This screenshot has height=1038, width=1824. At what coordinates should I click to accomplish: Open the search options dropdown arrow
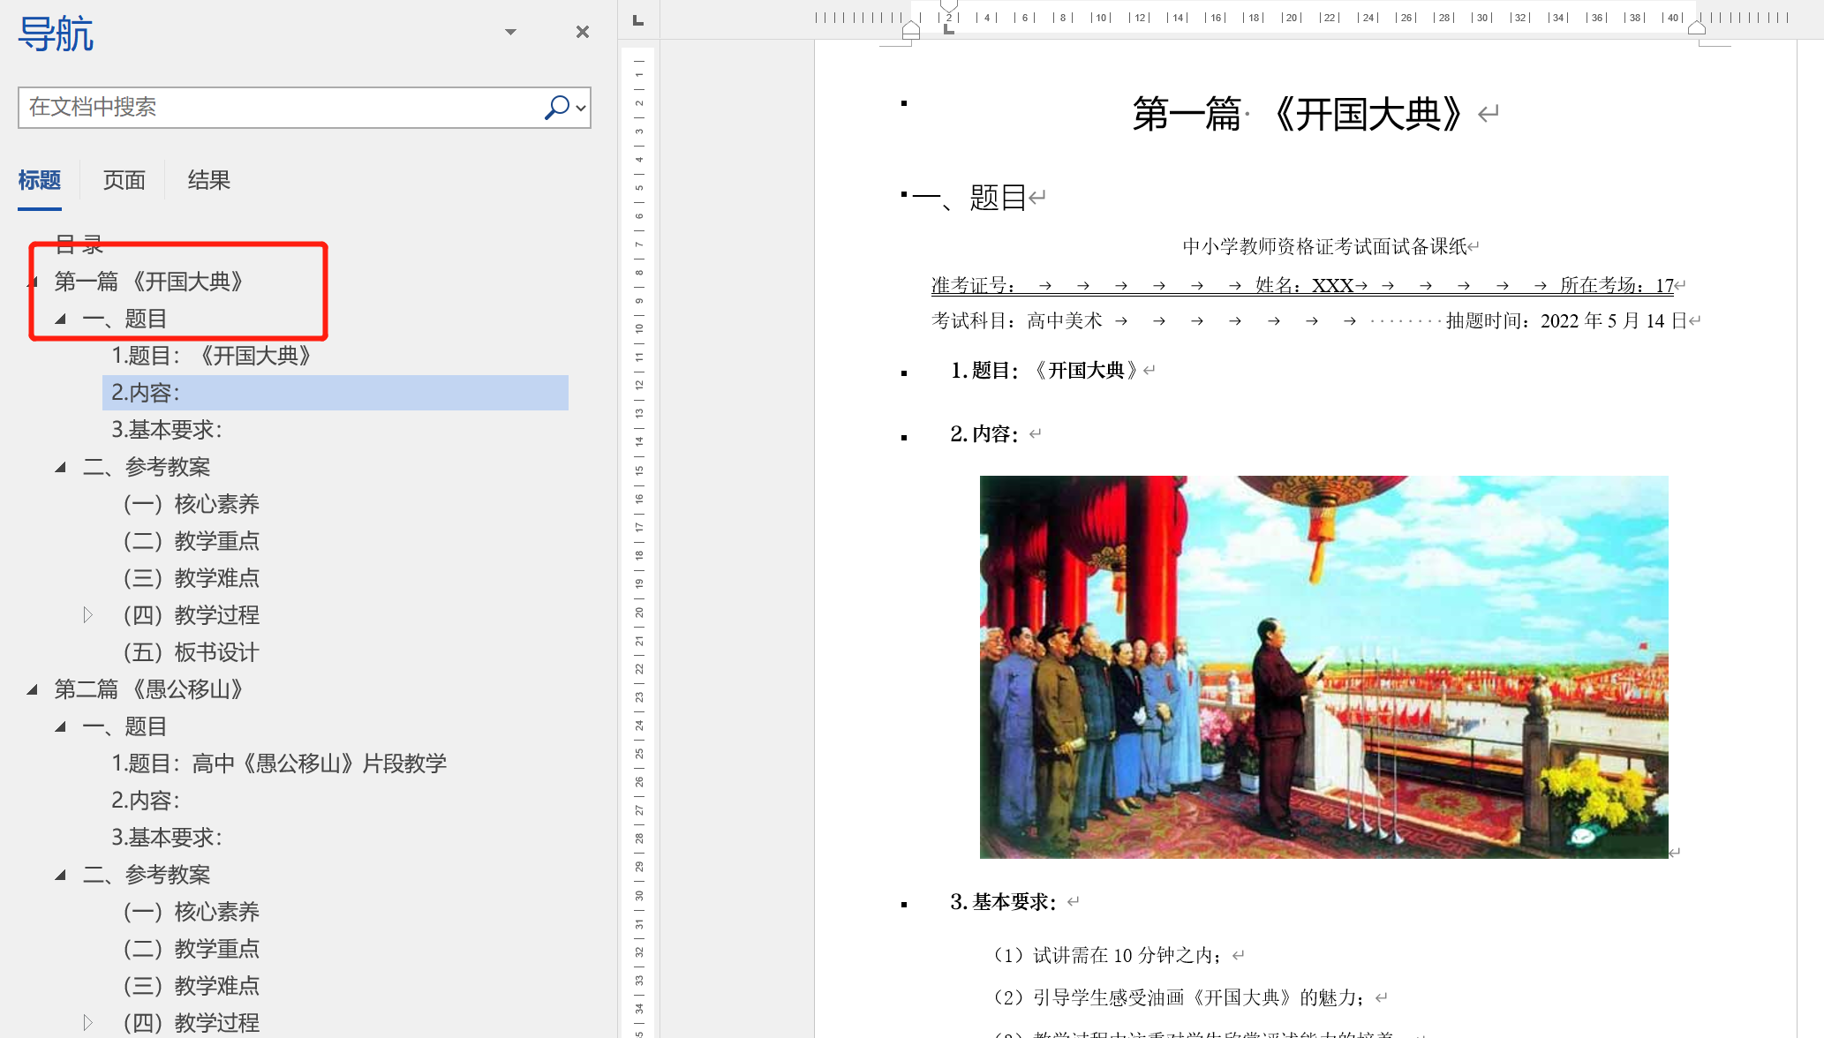[581, 109]
